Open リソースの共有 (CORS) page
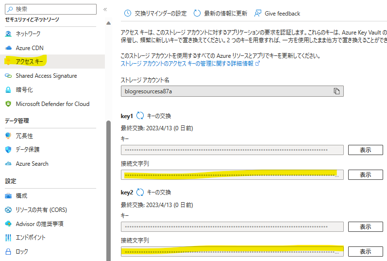 pos(41,210)
